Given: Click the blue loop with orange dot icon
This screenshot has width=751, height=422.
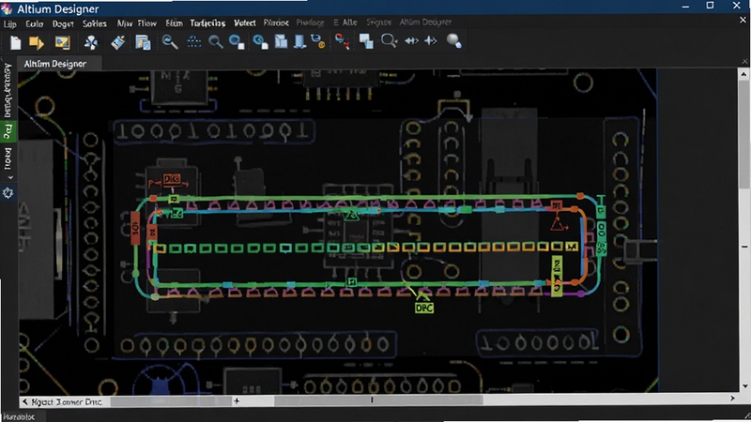Looking at the screenshot, I should click(318, 41).
